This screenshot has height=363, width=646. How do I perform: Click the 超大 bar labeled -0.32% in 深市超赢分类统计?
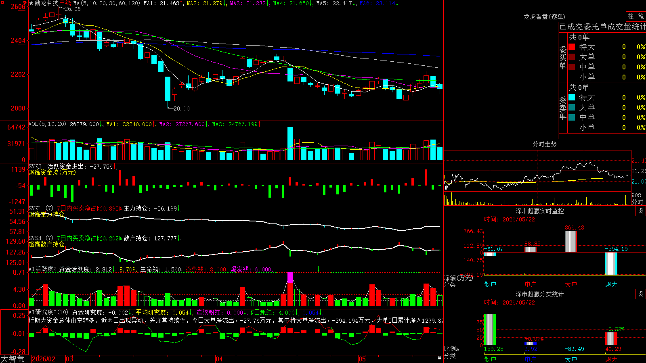pos(611,338)
